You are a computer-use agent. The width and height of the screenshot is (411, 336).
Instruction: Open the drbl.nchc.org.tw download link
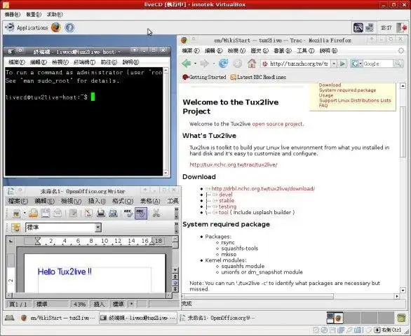point(263,189)
